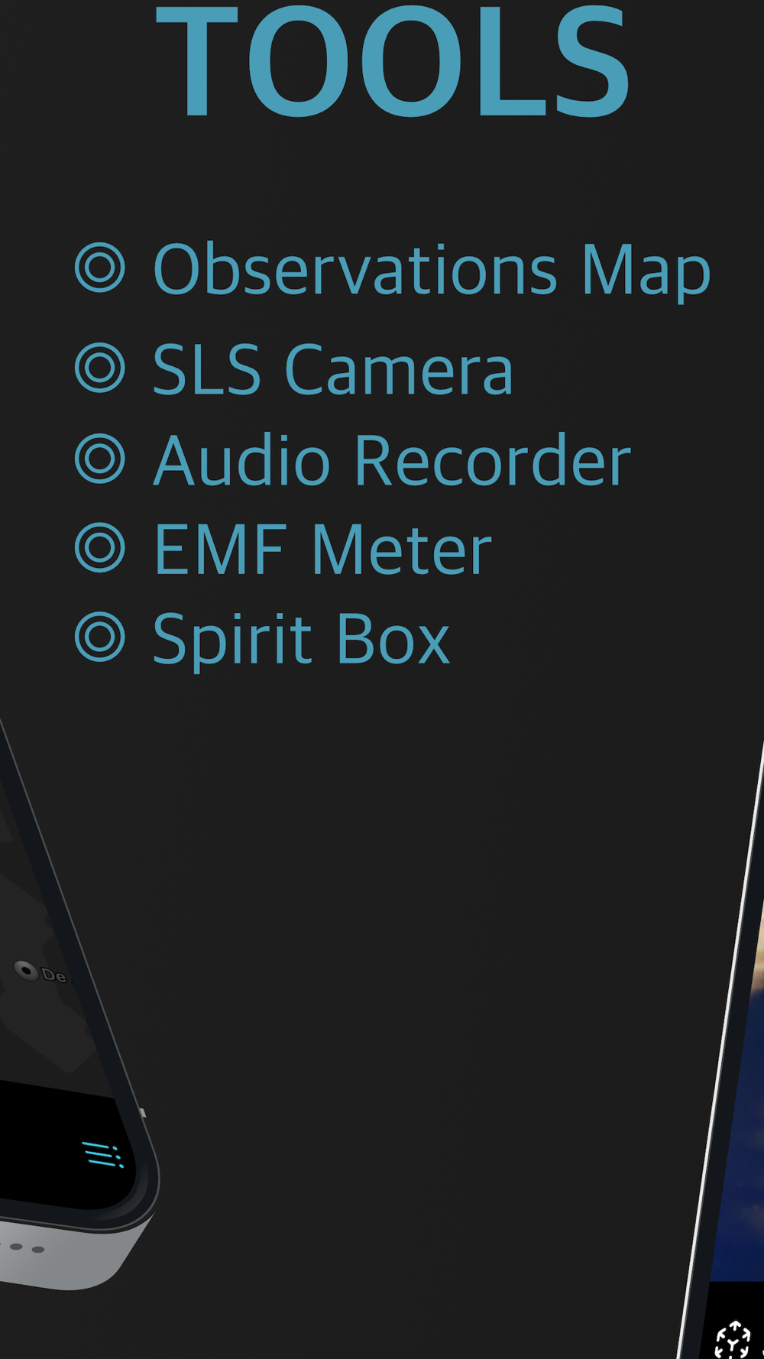Screen dimensions: 764x1359
Task: Open the EMF Meter text label
Action: 322,550
